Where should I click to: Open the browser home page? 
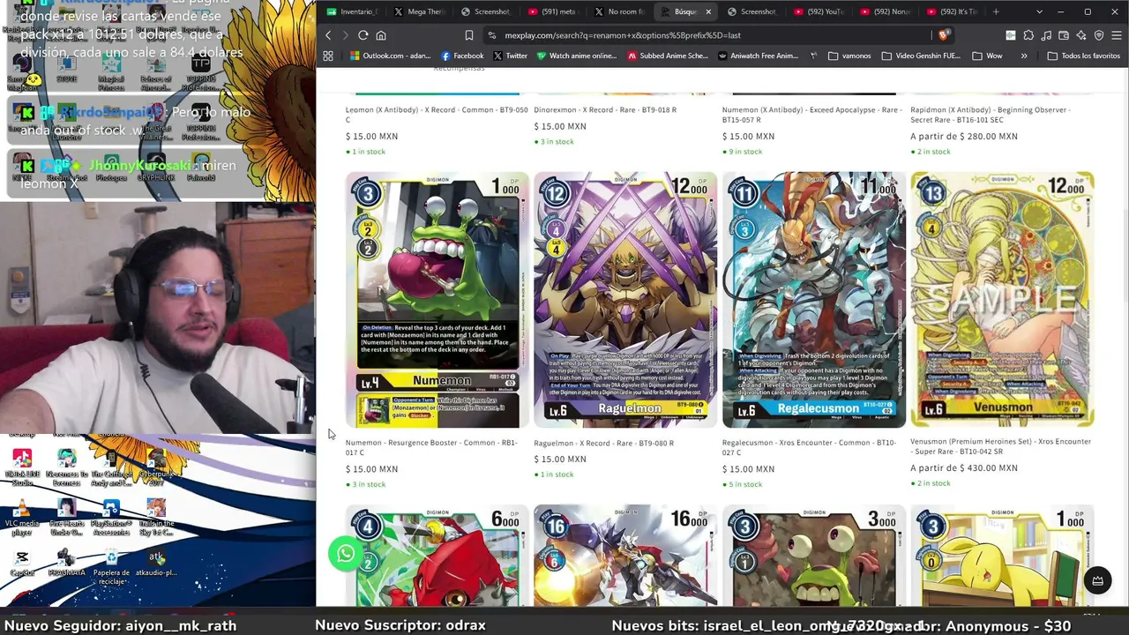(x=381, y=35)
